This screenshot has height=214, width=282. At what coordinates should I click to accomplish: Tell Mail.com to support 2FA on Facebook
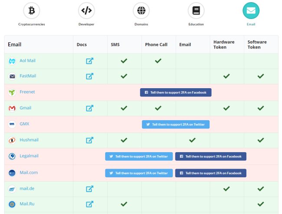pos(211,173)
